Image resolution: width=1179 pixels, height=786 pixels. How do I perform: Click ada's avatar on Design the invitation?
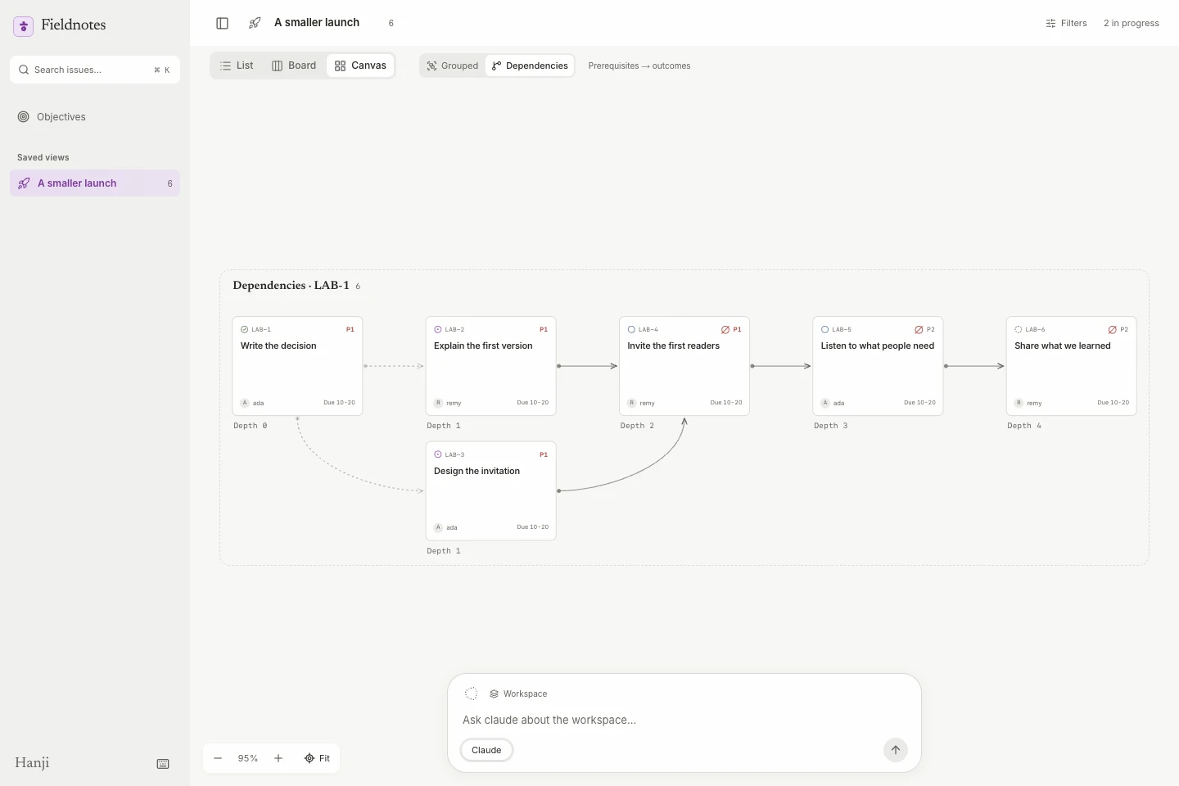pos(438,527)
